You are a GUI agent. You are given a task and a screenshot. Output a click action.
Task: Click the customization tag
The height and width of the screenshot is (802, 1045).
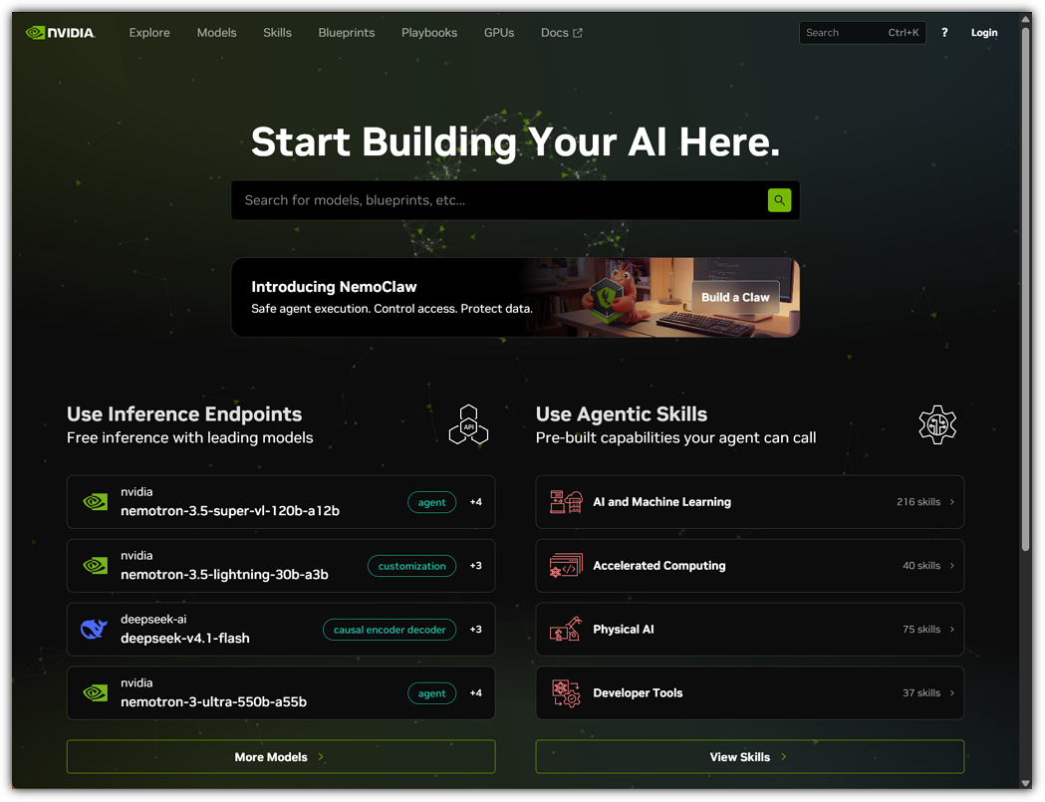tap(411, 566)
